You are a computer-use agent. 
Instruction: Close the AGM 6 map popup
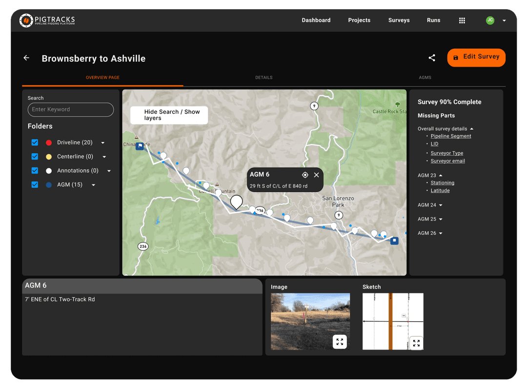[316, 174]
